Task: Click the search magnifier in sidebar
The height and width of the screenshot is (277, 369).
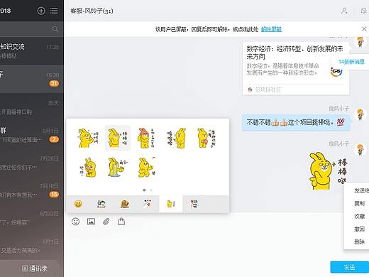Action: pyautogui.click(x=55, y=29)
